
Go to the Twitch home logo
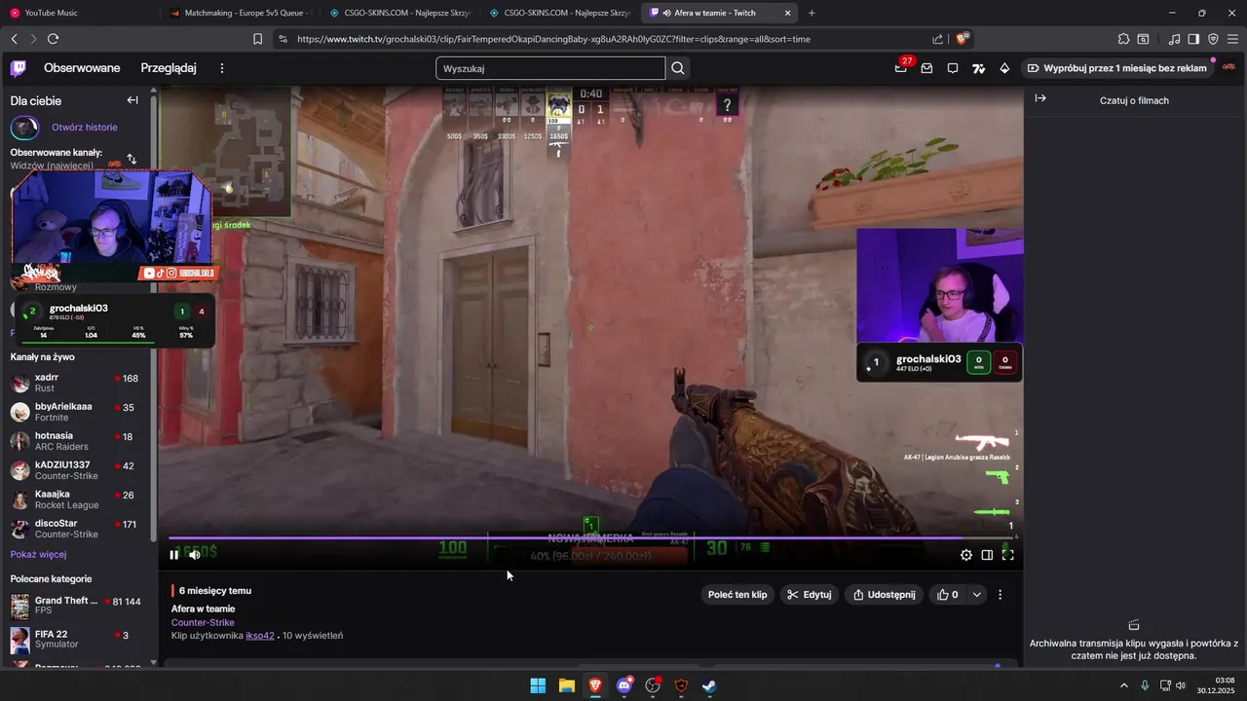coord(19,68)
